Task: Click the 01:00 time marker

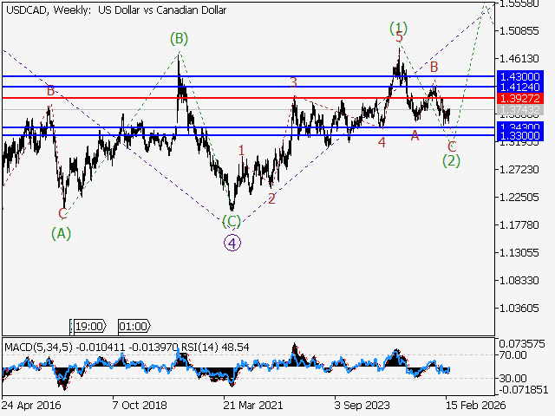Action: pos(134,326)
